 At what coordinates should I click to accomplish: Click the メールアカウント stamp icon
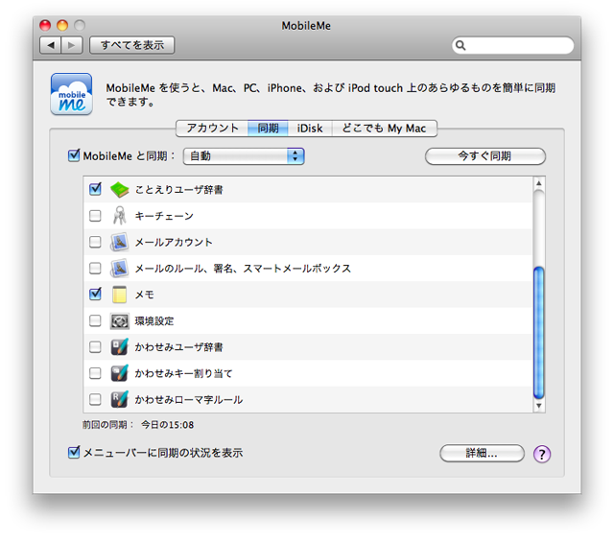point(119,242)
